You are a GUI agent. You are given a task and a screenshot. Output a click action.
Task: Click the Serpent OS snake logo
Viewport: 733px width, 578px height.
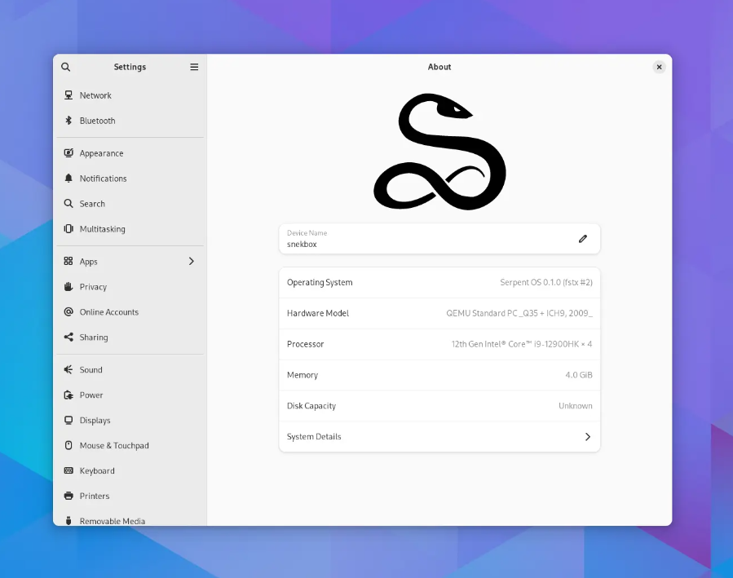click(x=439, y=152)
